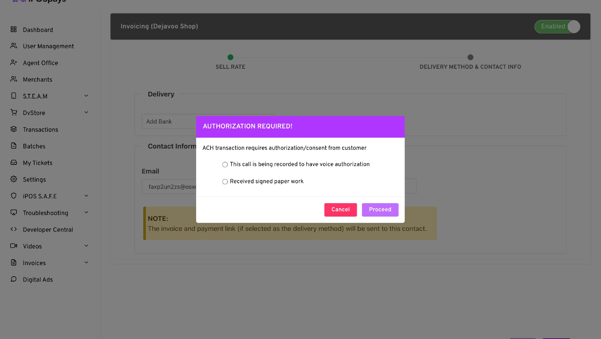Expand the Troubleshooting submenu chevron
The width and height of the screenshot is (601, 339).
tap(86, 213)
